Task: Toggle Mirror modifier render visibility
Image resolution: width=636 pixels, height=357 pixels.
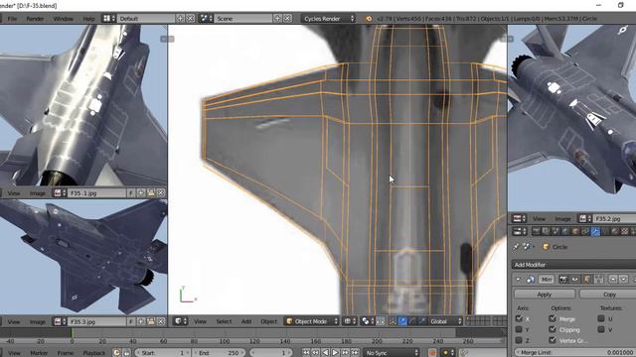Action: tap(563, 280)
